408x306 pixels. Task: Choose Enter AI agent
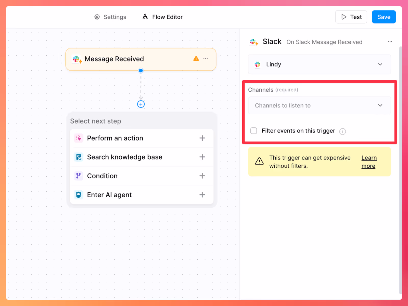(x=142, y=195)
